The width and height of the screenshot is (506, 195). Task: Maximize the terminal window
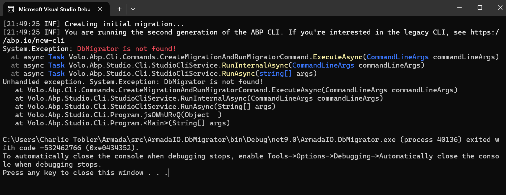[x=480, y=7]
